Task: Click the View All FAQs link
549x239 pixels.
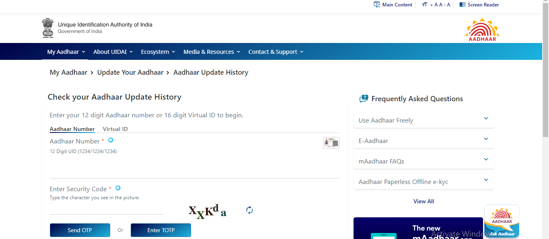Action: (x=423, y=201)
